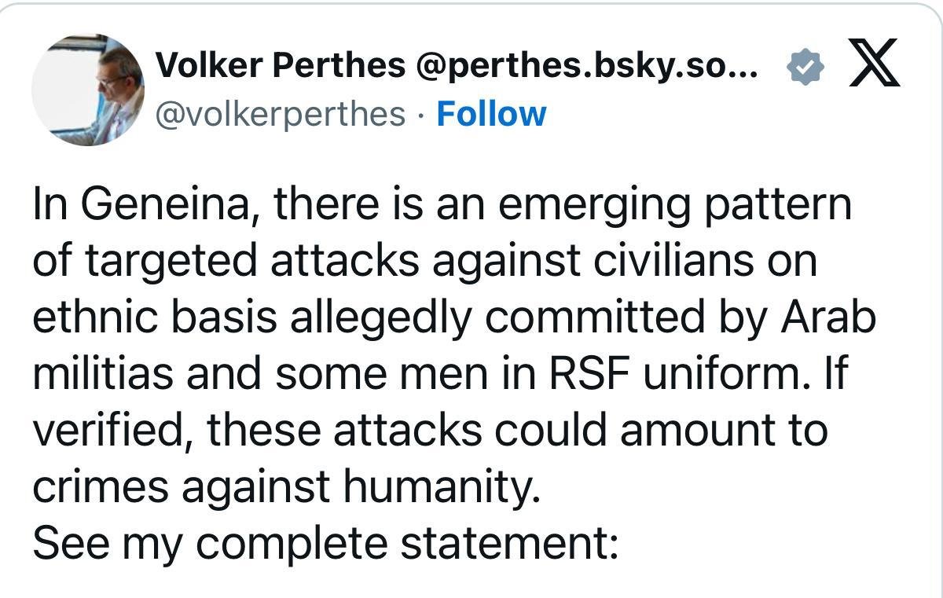Click the phrase crimes against humanity

(x=288, y=487)
